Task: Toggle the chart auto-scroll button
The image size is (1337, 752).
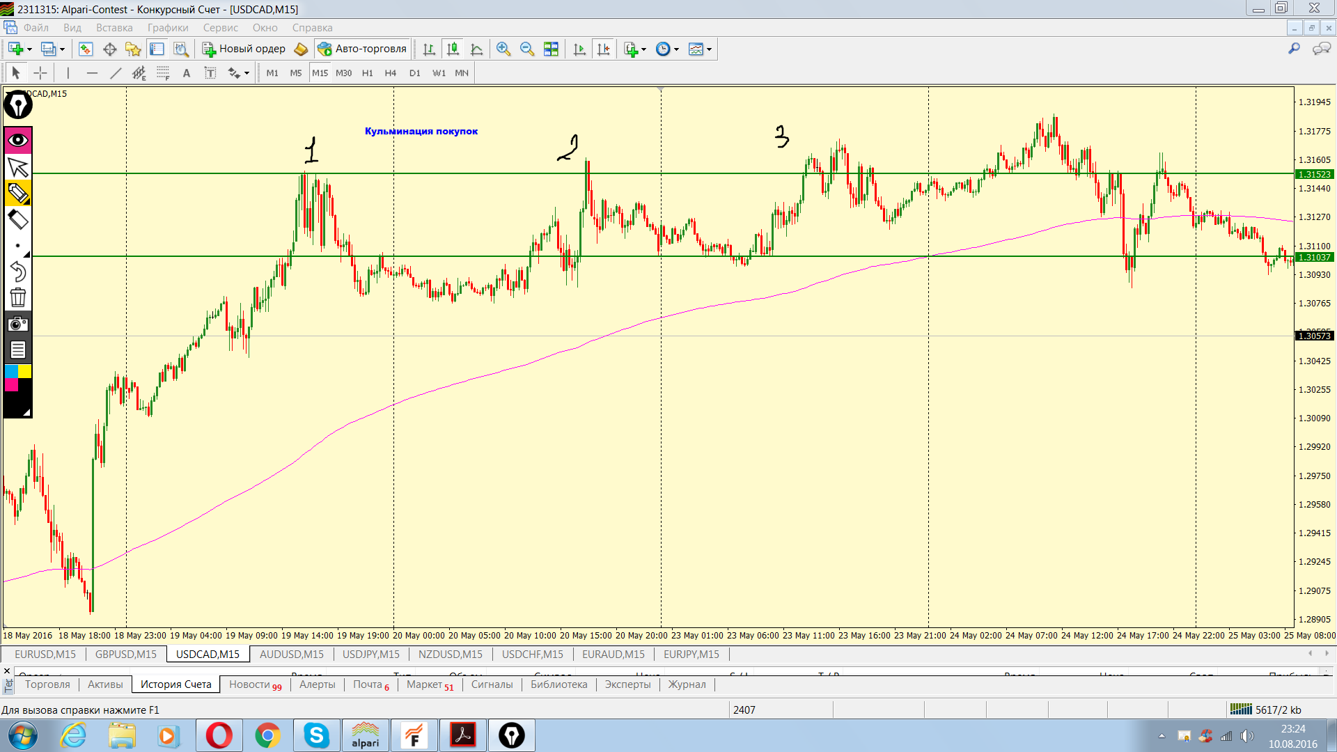Action: click(x=579, y=49)
